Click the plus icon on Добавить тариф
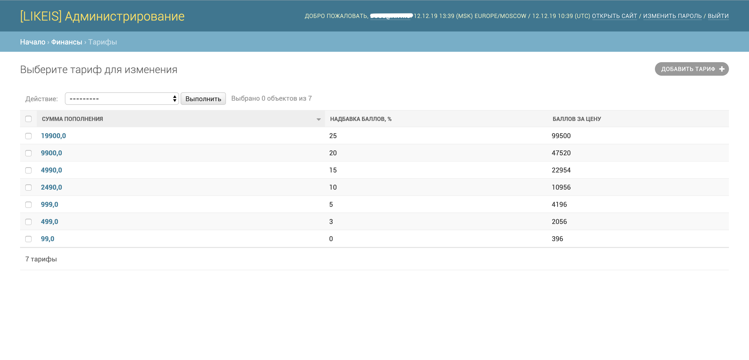Screen dimensions: 749x360 click(722, 69)
